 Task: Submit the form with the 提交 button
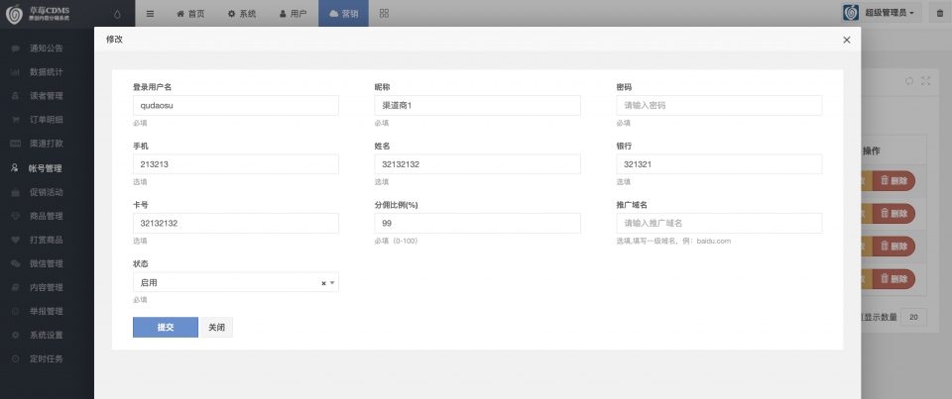point(166,328)
